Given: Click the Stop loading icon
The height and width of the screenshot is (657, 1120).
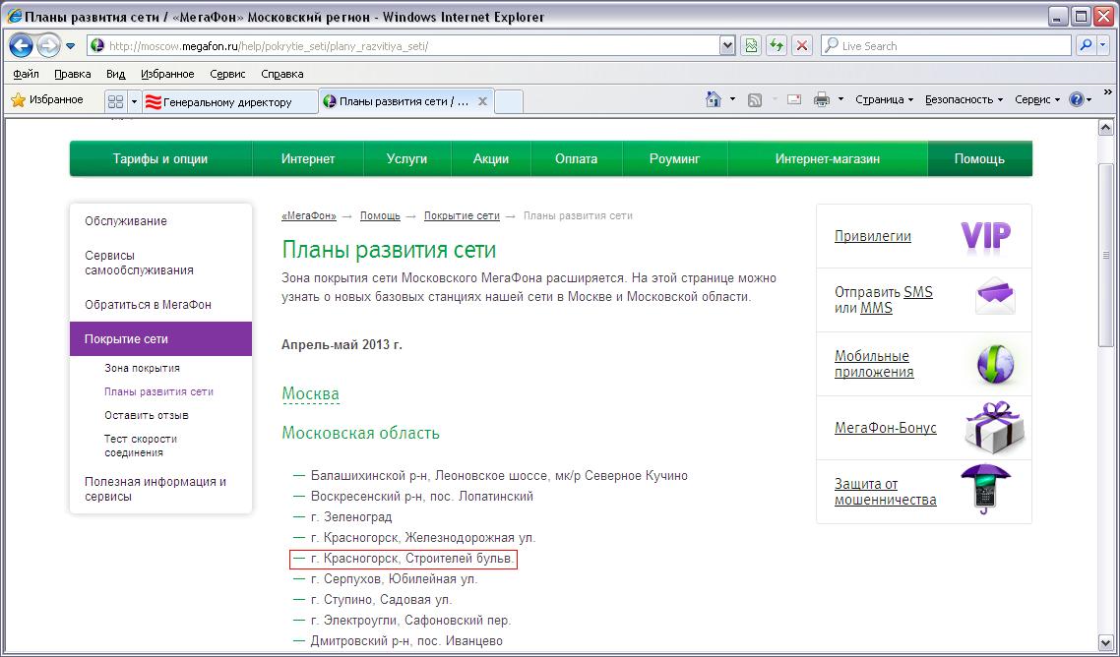Looking at the screenshot, I should click(802, 46).
